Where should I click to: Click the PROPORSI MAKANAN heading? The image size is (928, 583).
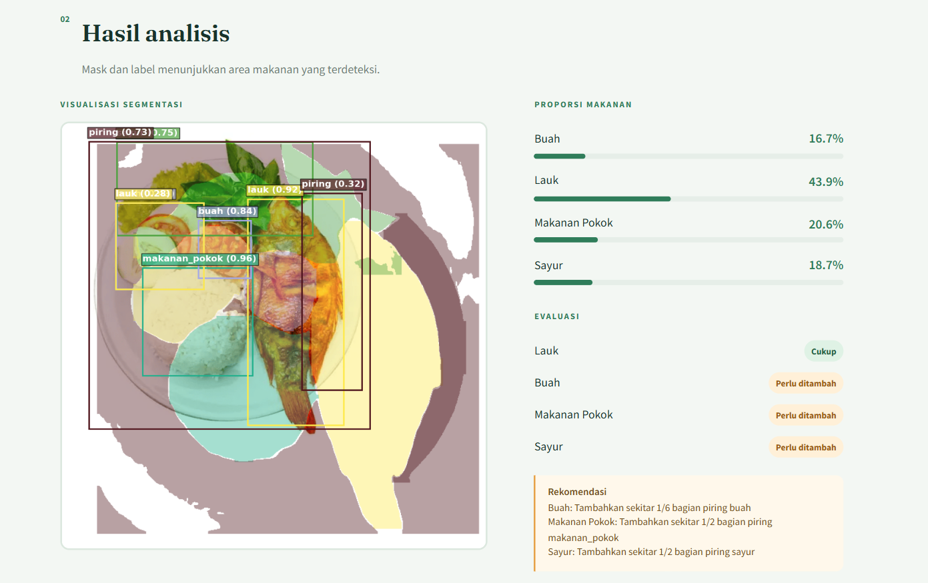tap(583, 105)
